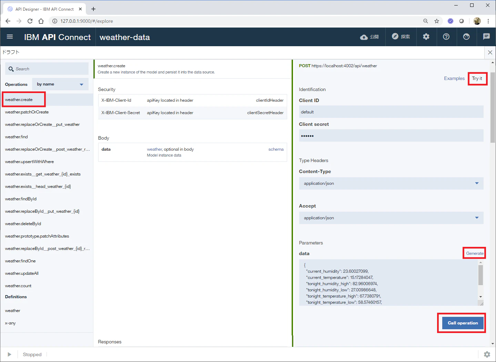Click the operations Search field
The width and height of the screenshot is (496, 362).
[47, 69]
